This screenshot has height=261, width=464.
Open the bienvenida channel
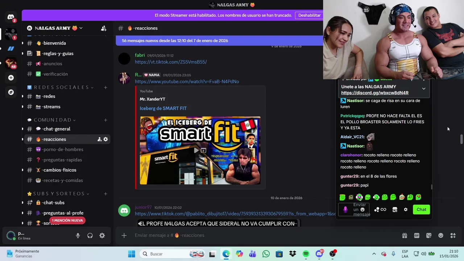(67, 43)
